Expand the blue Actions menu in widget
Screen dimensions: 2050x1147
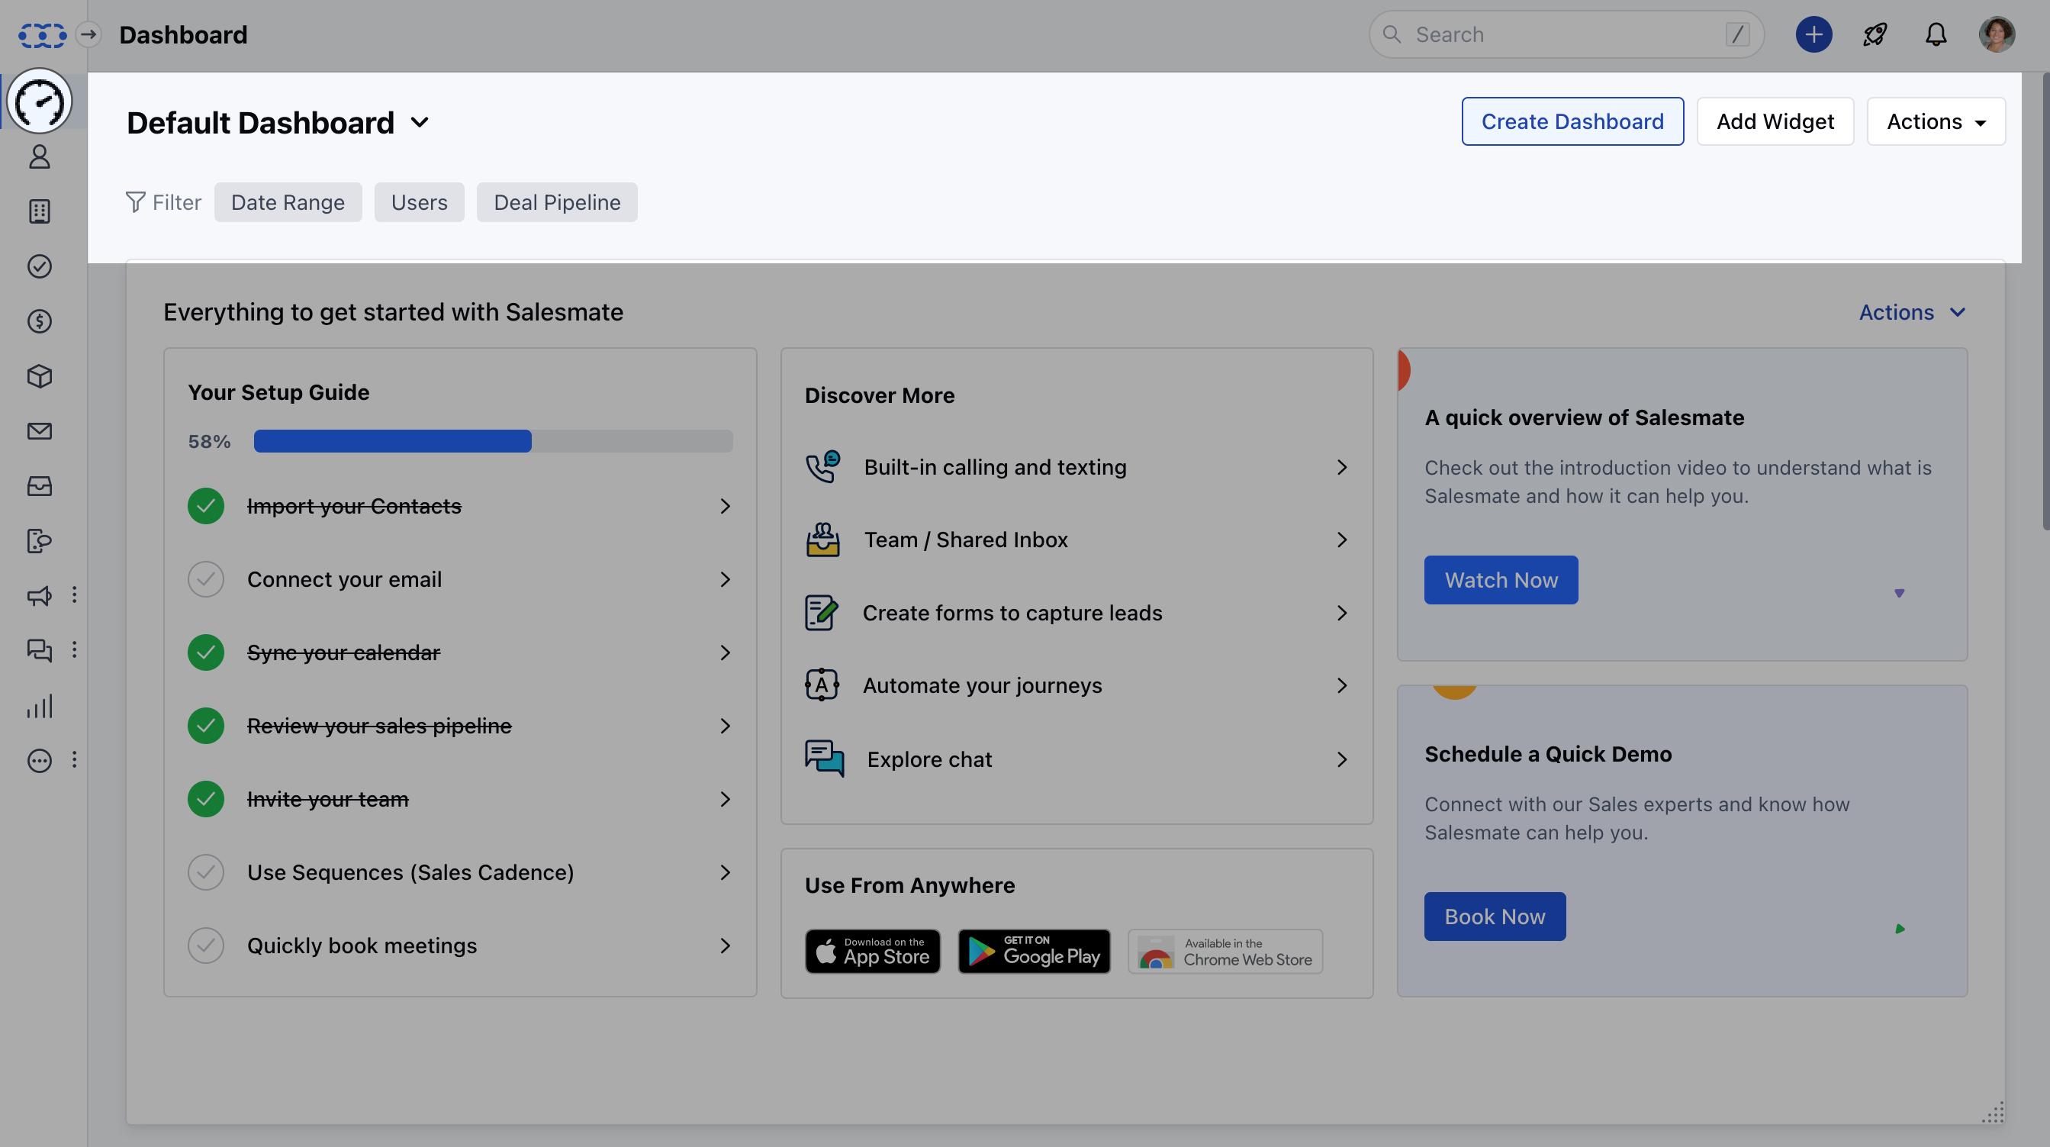pyautogui.click(x=1913, y=312)
